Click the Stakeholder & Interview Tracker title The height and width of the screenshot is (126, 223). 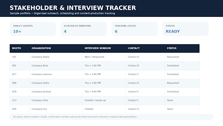coord(73,8)
